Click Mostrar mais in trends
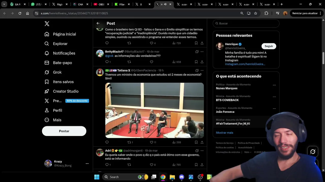Viewport: 325px width, 182px height. coord(224,133)
